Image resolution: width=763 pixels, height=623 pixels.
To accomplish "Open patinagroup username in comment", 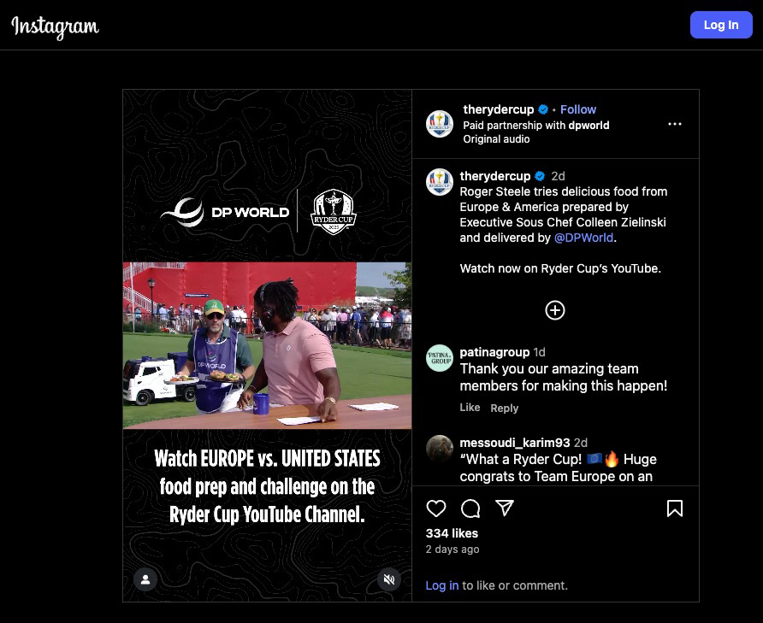I will pyautogui.click(x=494, y=352).
